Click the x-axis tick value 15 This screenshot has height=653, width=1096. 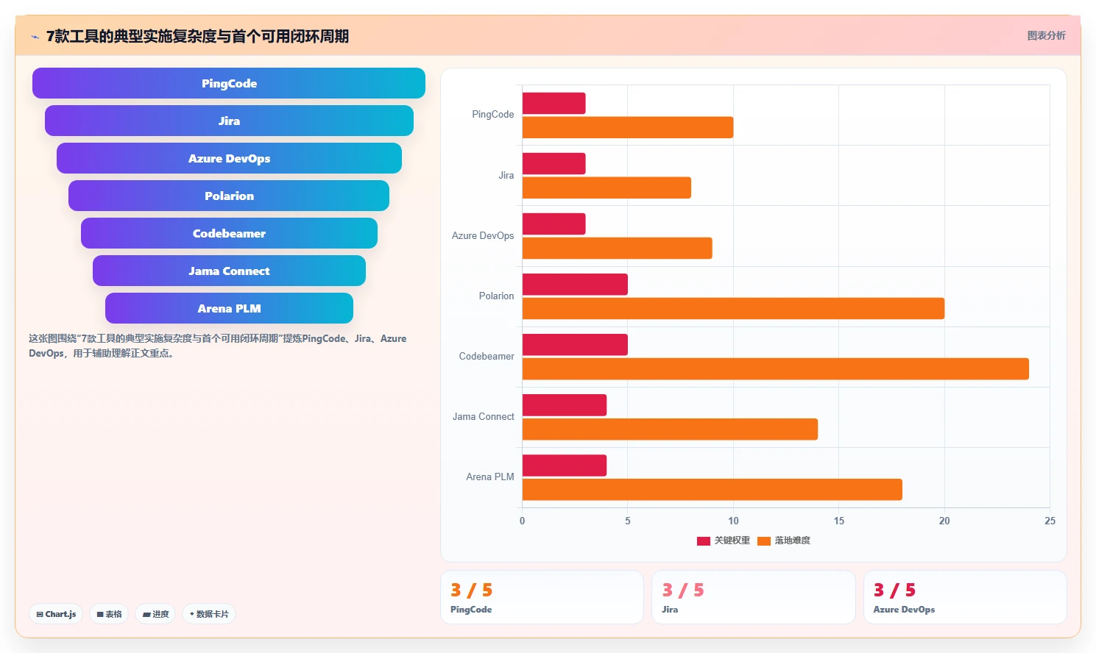pos(839,521)
